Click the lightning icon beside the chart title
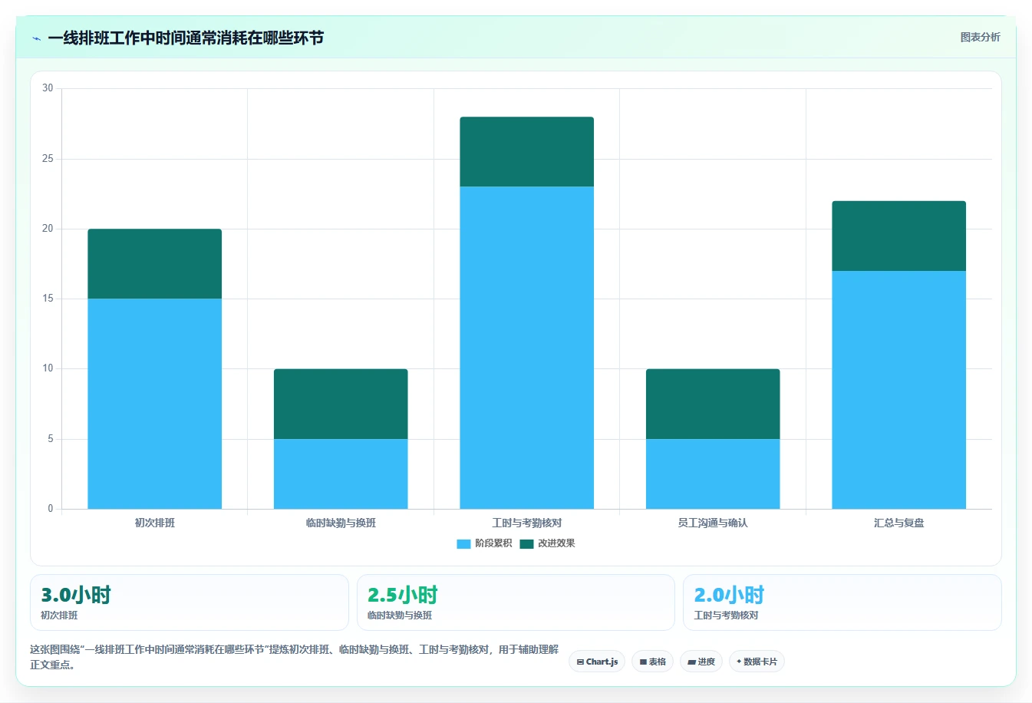1032x703 pixels. (x=36, y=38)
